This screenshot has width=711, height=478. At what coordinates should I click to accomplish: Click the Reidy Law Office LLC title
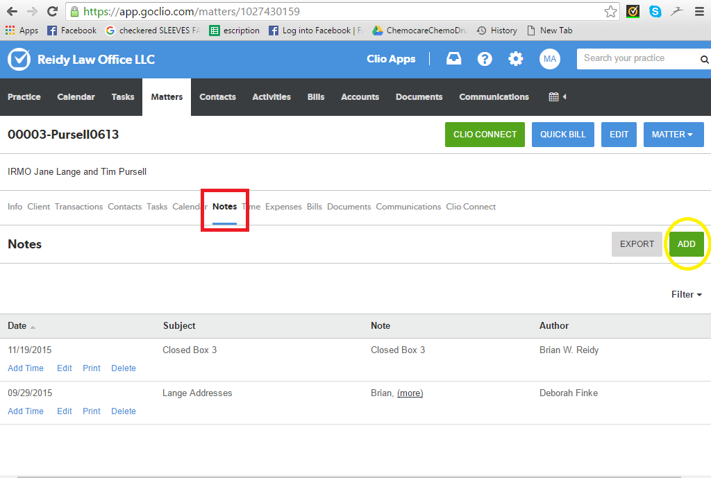coord(96,60)
